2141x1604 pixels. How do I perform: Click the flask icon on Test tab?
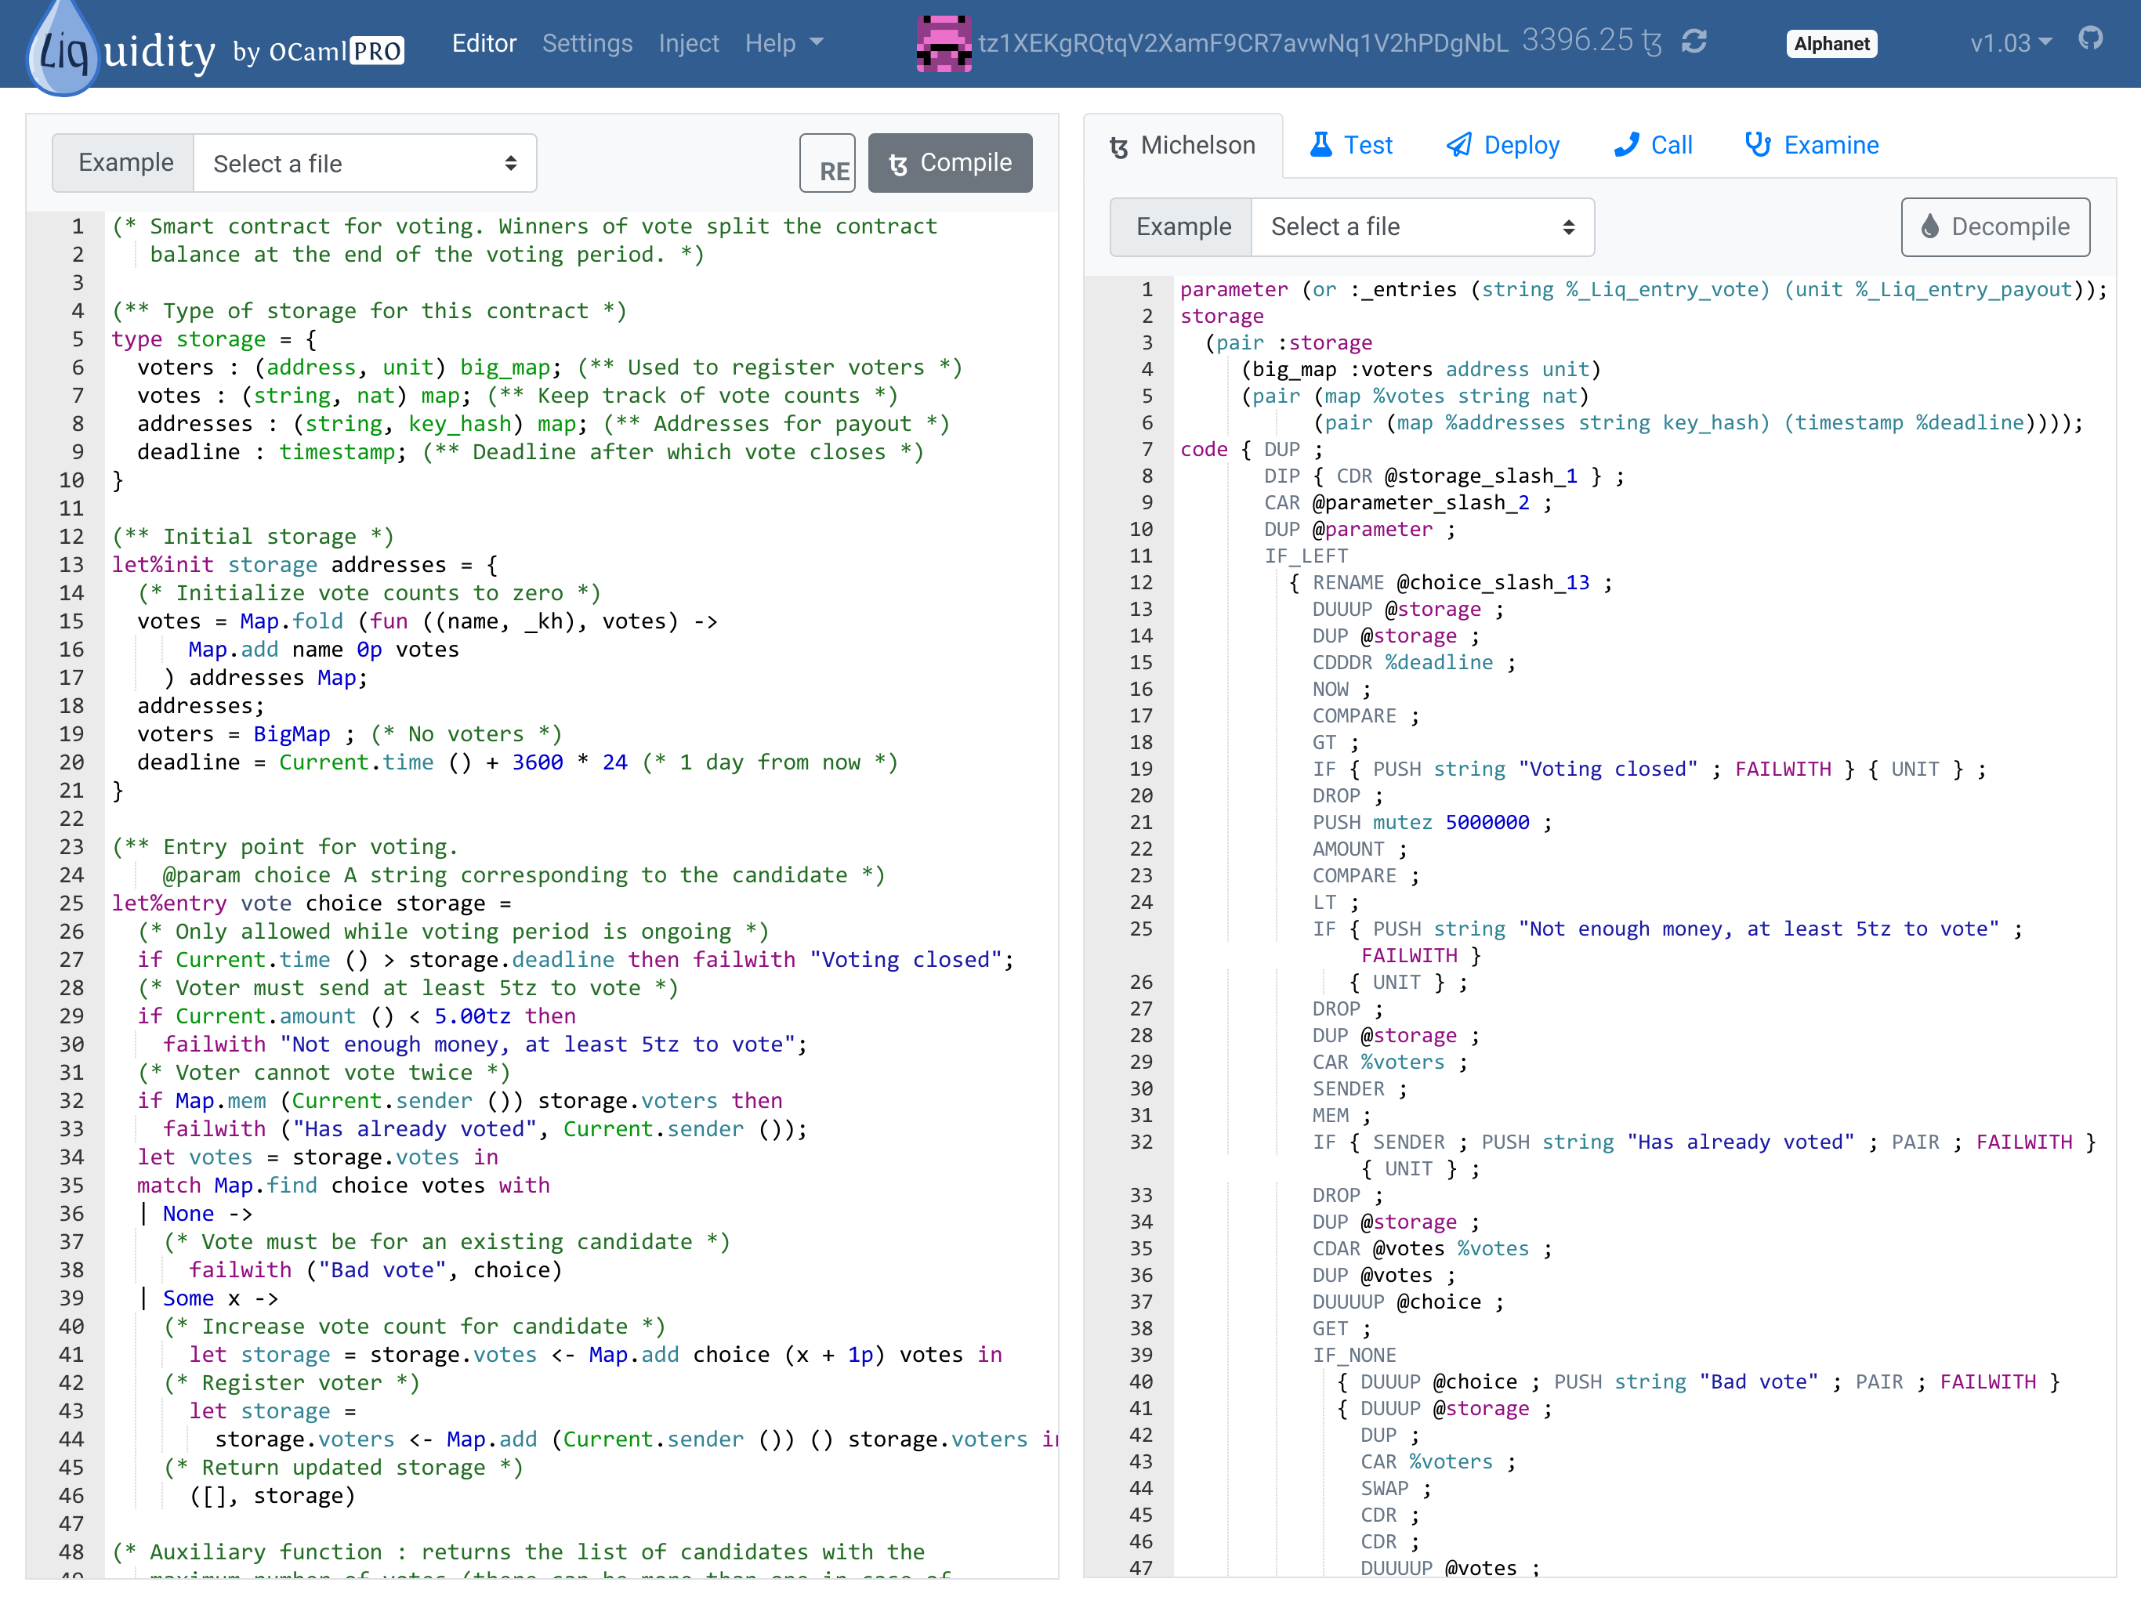click(x=1320, y=145)
